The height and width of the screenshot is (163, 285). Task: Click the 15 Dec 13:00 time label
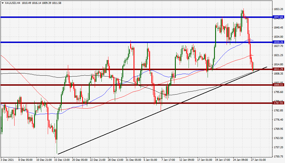click(x=62, y=160)
